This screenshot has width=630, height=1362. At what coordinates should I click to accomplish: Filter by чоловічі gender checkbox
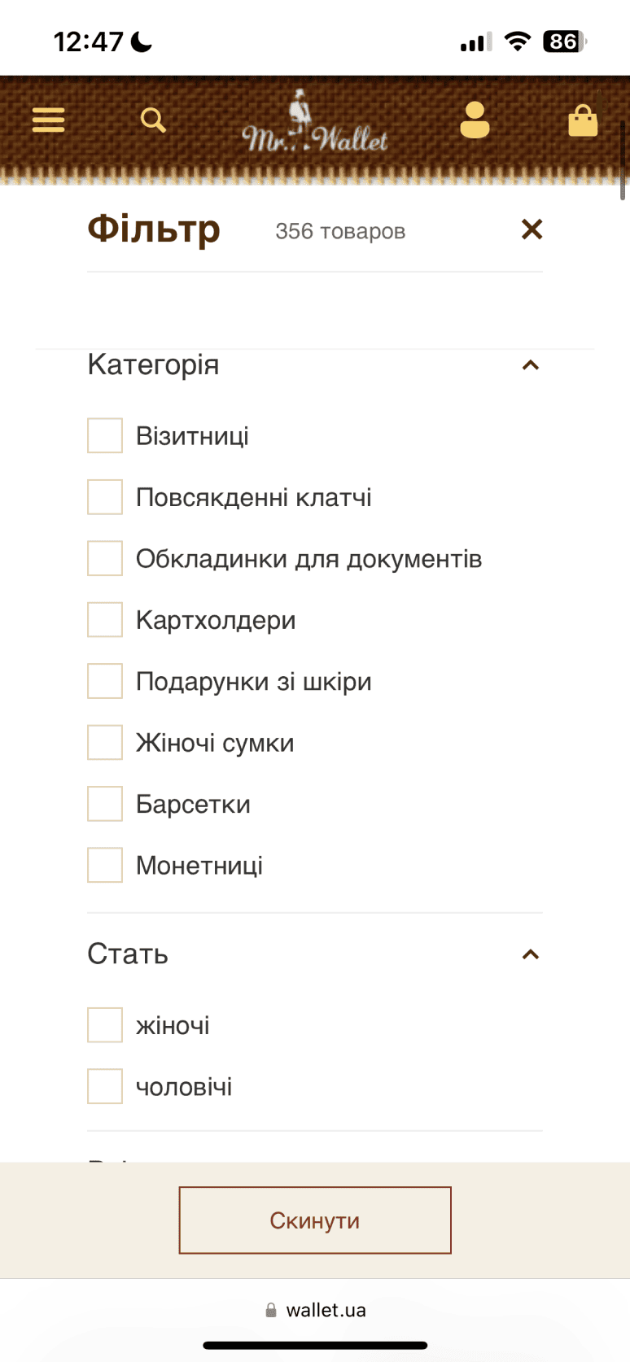coord(105,1087)
